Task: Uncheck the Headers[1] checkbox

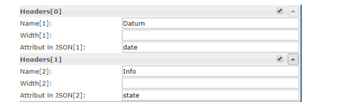Action: pyautogui.click(x=280, y=59)
